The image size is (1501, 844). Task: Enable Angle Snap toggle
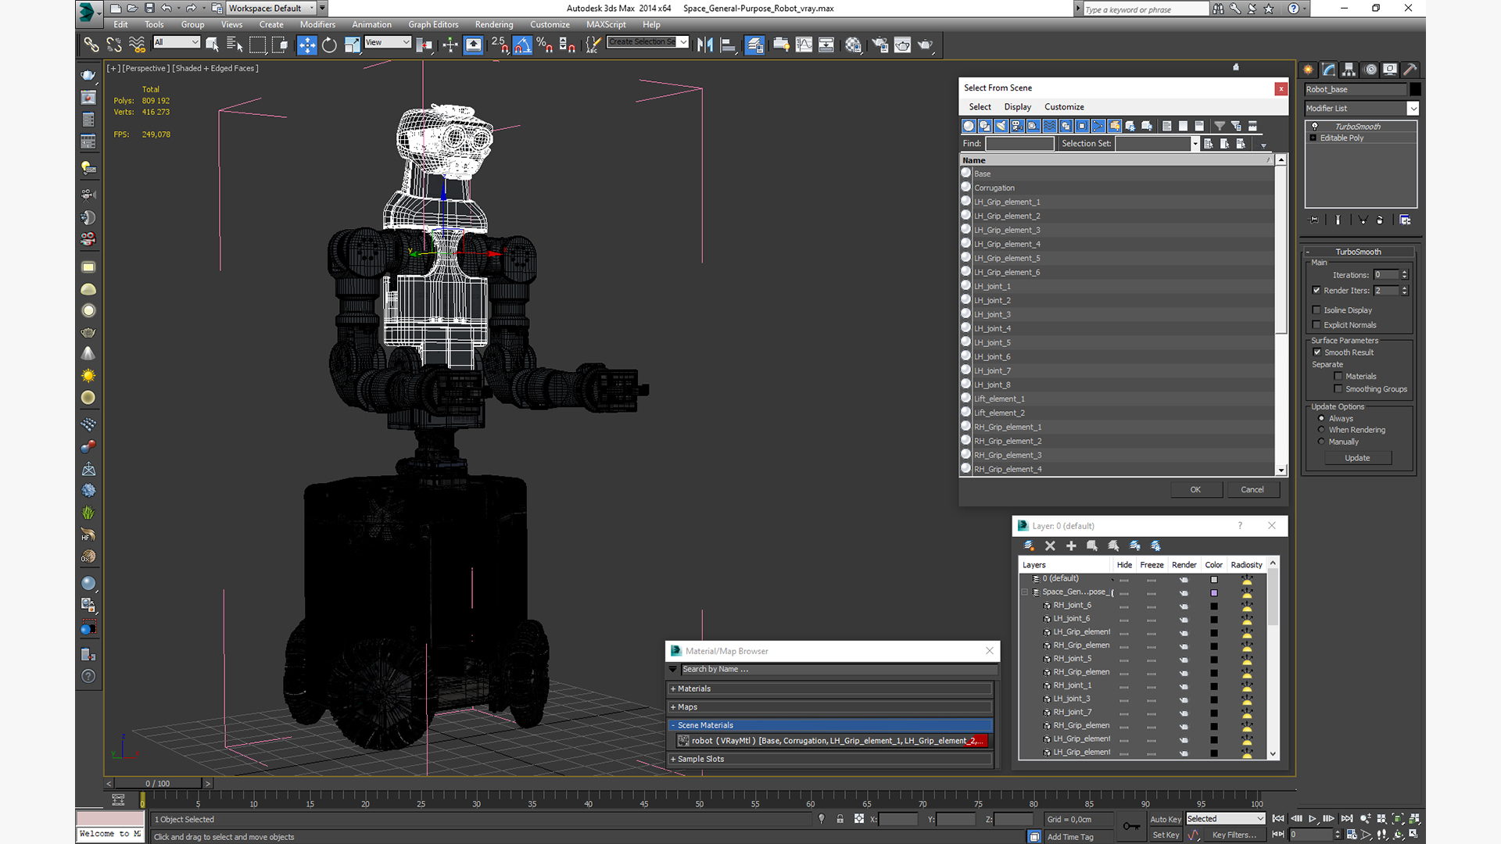pyautogui.click(x=522, y=45)
